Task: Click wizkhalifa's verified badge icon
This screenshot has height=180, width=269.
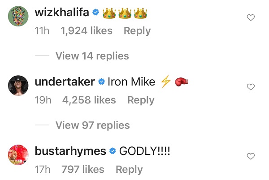Action: coord(95,13)
